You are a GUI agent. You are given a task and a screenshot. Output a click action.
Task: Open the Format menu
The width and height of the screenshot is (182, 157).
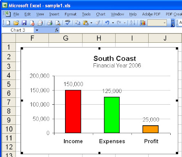[70, 14]
